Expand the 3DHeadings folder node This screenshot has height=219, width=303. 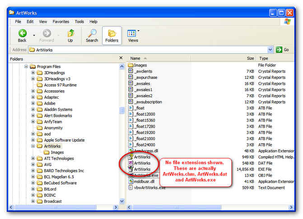click(33, 73)
